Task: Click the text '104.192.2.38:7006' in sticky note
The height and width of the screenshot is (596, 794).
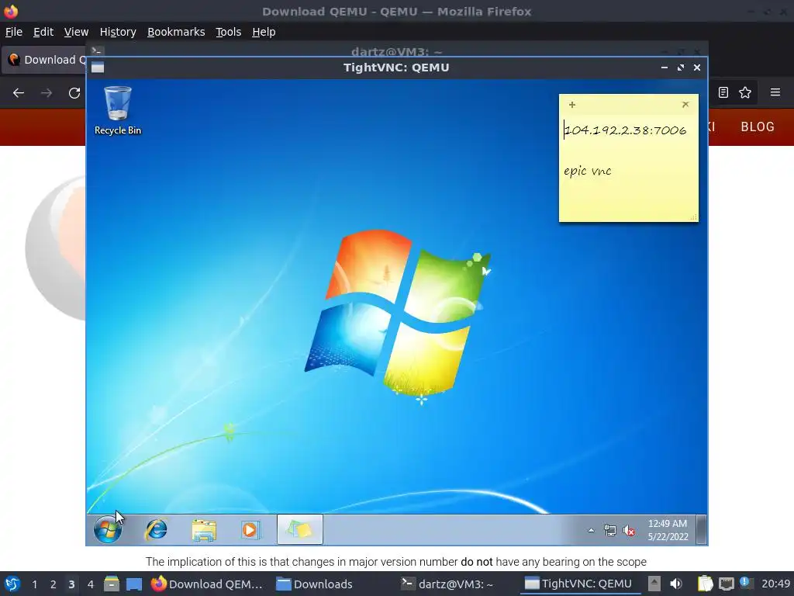Action: pyautogui.click(x=626, y=130)
